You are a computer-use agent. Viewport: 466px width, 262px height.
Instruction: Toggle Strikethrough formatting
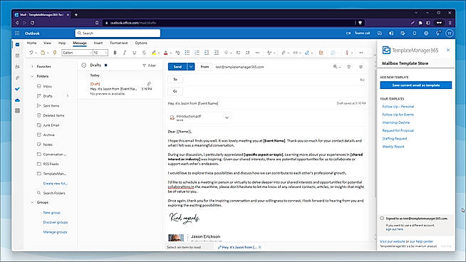144,53
